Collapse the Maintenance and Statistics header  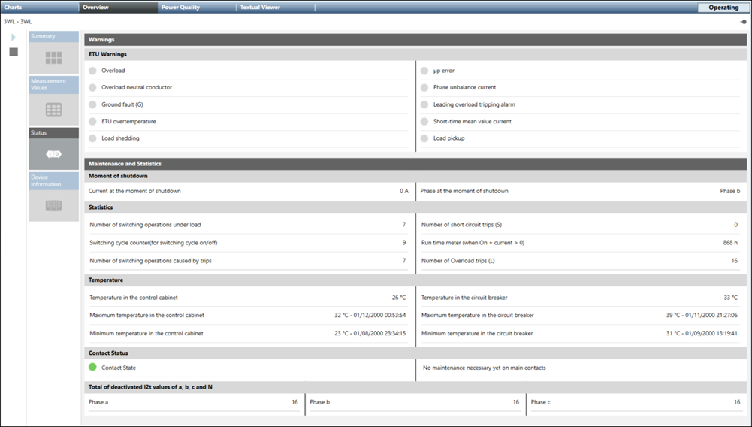tap(415, 163)
